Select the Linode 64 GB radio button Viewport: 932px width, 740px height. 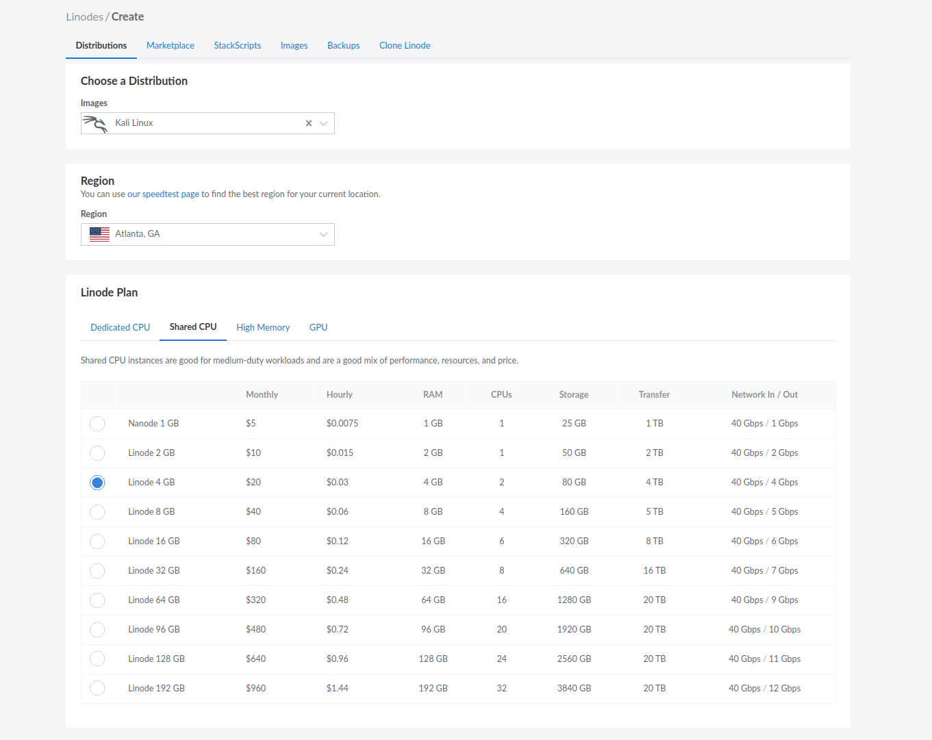point(97,600)
